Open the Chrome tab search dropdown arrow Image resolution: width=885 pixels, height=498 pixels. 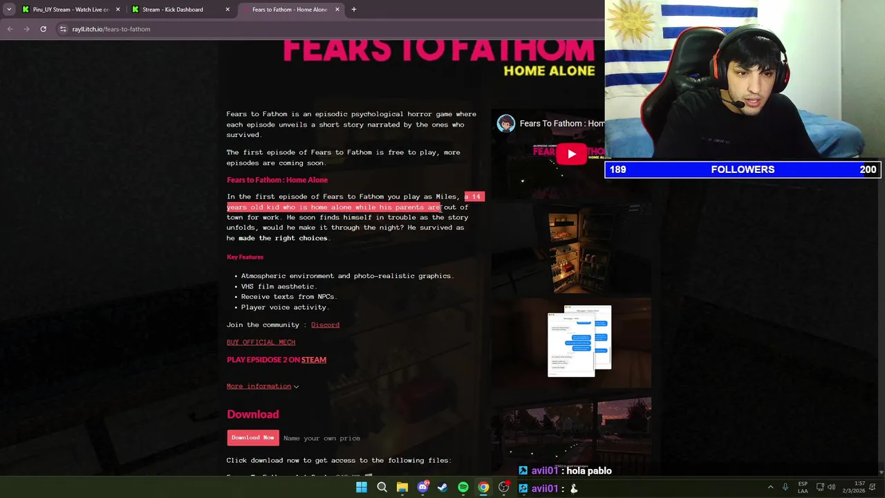(9, 10)
